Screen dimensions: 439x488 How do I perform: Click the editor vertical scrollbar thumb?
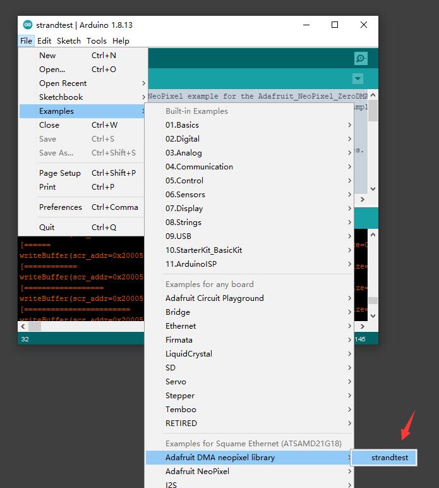[x=373, y=111]
